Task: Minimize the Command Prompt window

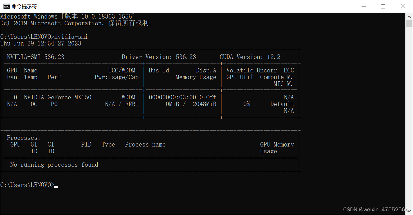Action: (x=363, y=6)
